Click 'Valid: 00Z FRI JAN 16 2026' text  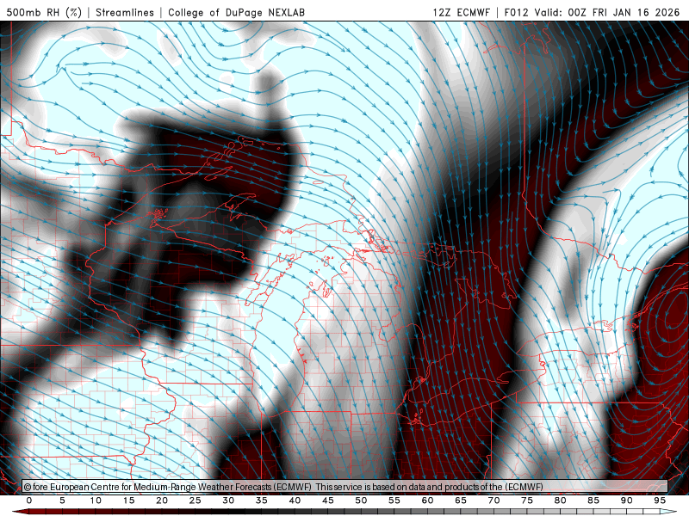coord(607,12)
